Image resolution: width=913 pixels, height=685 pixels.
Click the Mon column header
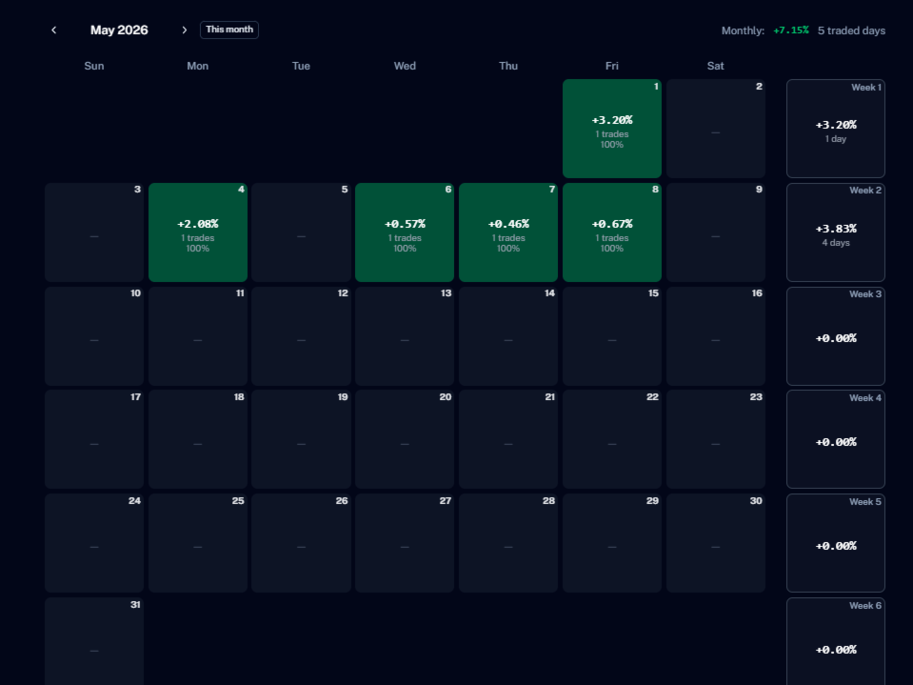click(198, 66)
